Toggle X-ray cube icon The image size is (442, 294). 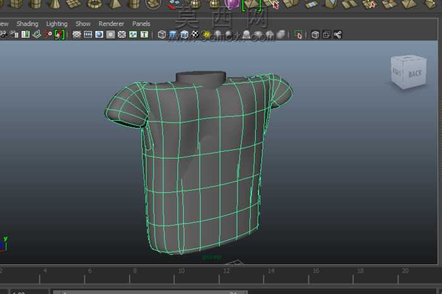[x=315, y=35]
